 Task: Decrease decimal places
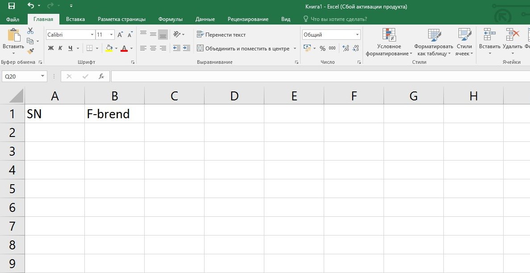(x=355, y=48)
